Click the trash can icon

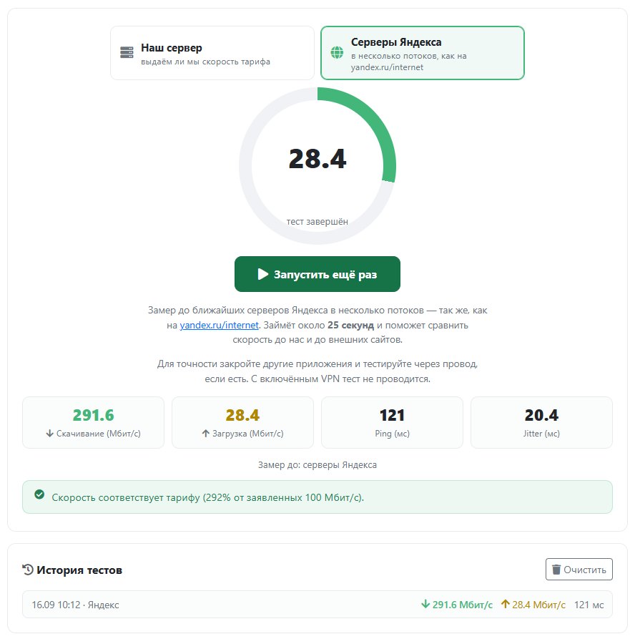coord(556,570)
